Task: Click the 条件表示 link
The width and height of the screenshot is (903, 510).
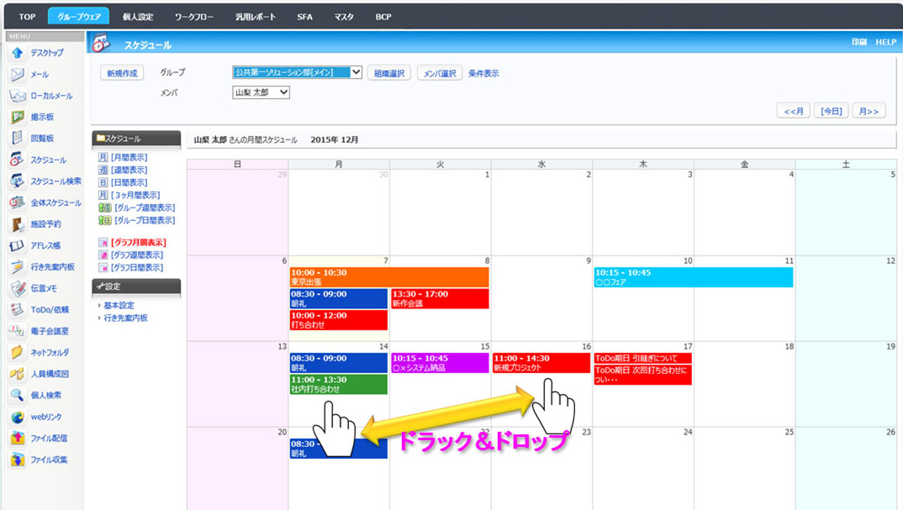Action: [483, 74]
